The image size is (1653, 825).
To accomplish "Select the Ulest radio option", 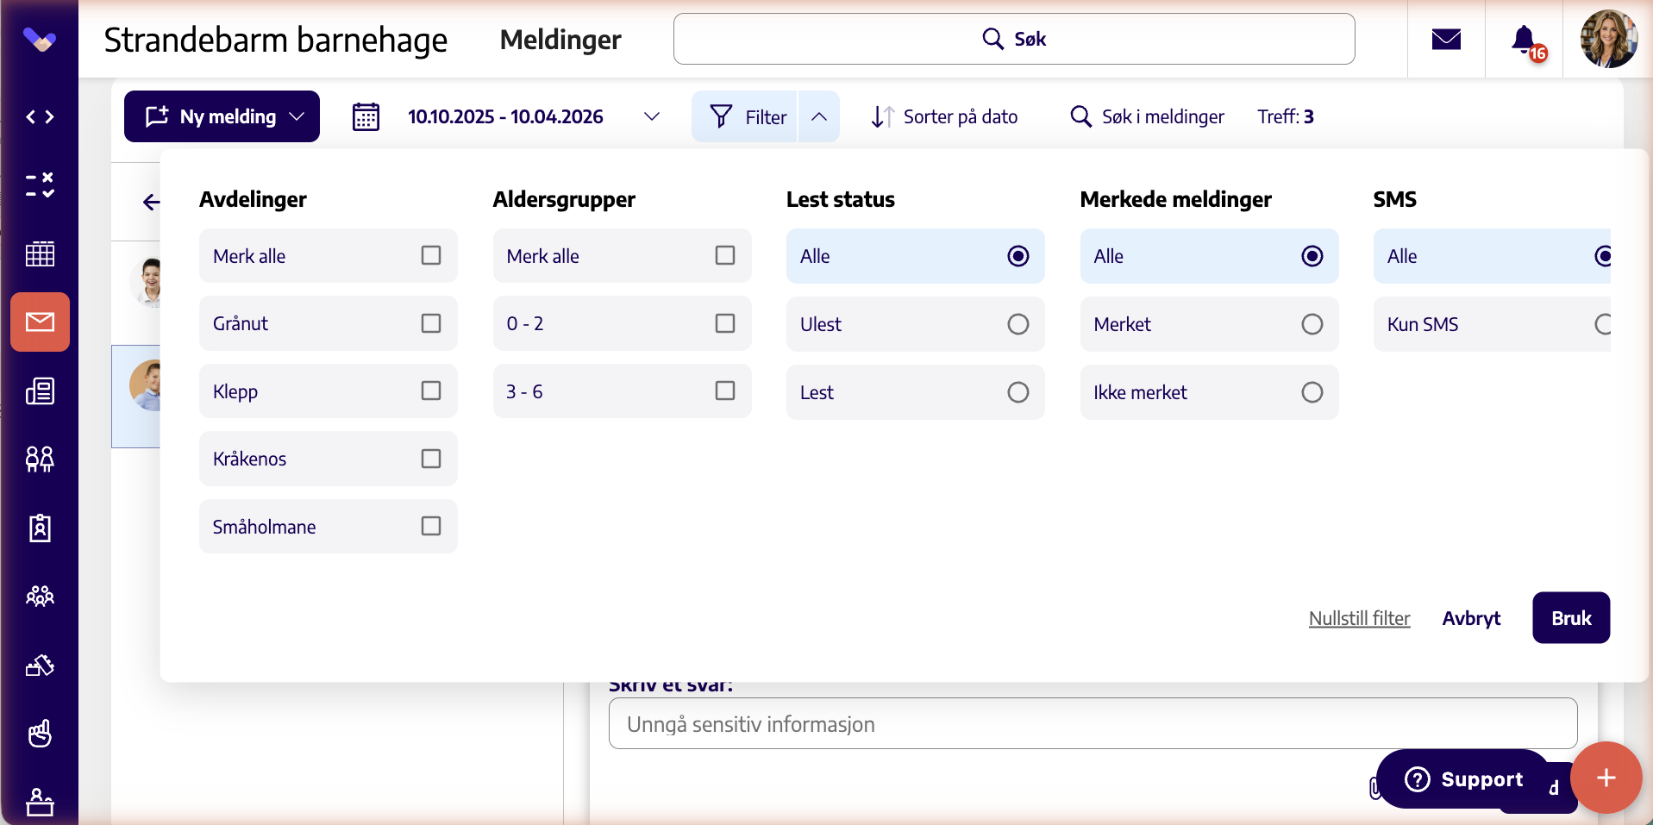I will click(915, 324).
